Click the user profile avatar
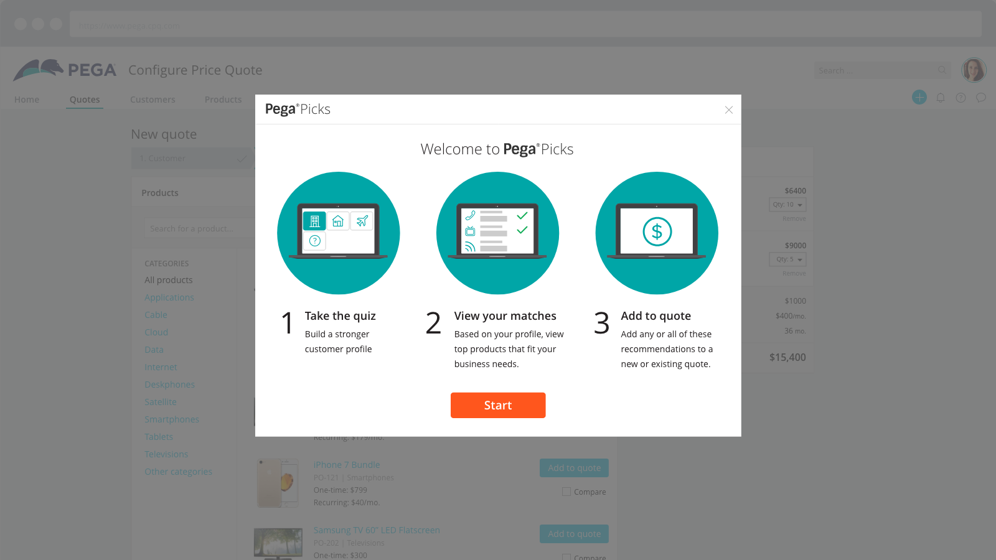Screen dimensions: 996x560 point(974,70)
